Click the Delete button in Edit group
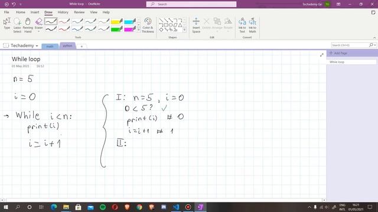378x212 pixels. pos(206,24)
